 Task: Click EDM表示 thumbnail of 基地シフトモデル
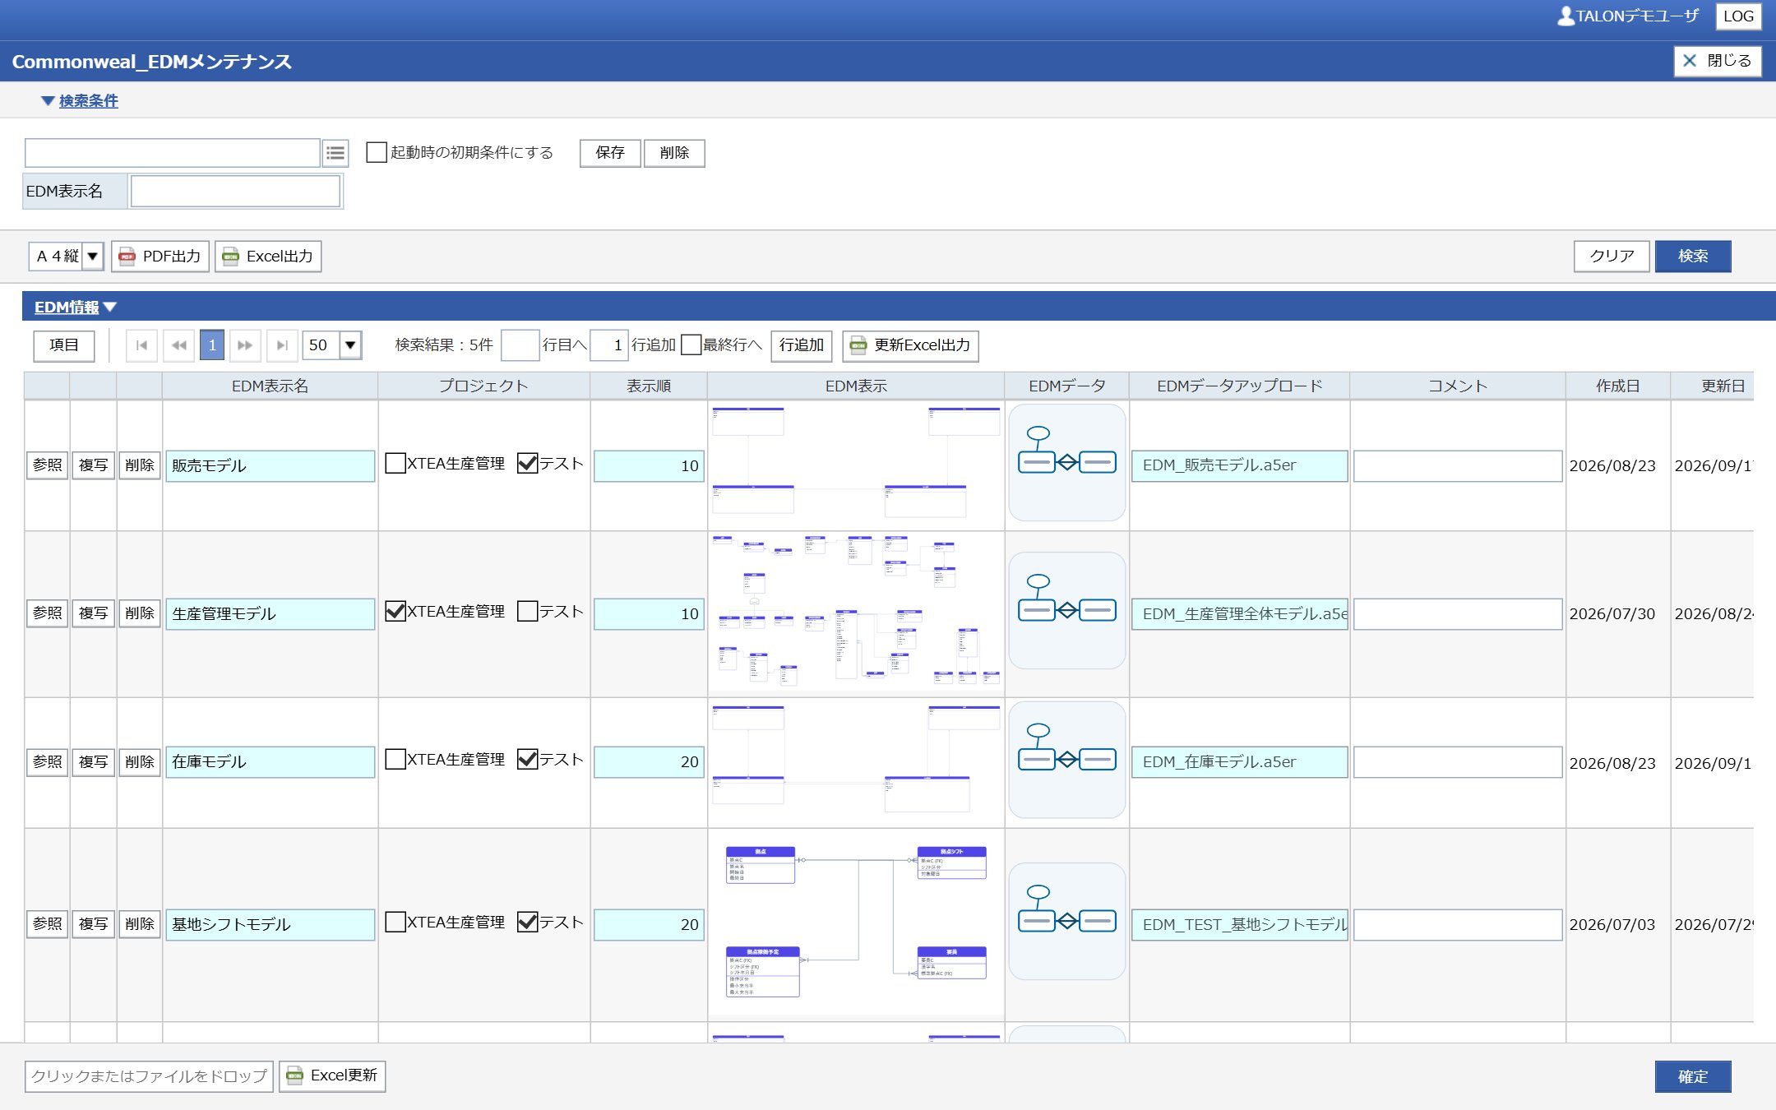pos(855,924)
